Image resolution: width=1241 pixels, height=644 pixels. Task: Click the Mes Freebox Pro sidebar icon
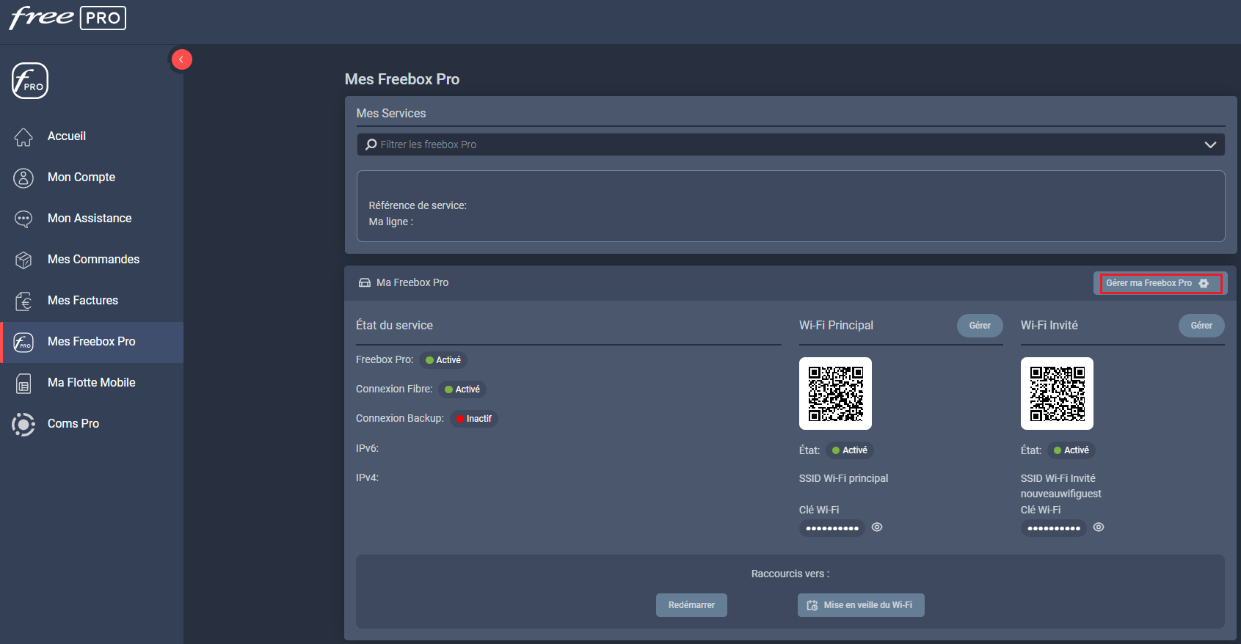(x=23, y=342)
